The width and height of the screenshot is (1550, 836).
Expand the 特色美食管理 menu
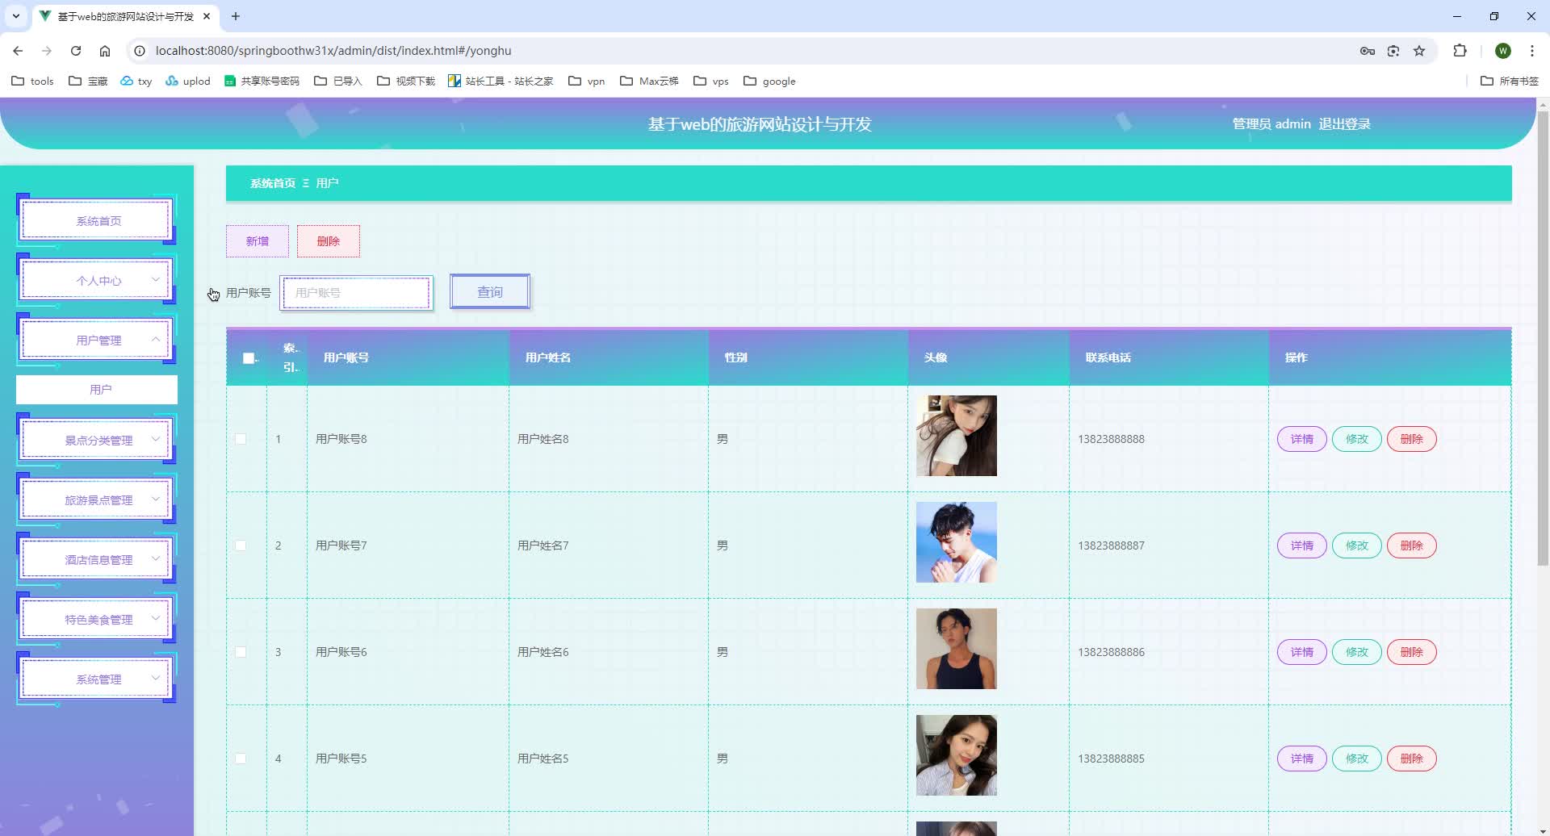[x=97, y=619]
